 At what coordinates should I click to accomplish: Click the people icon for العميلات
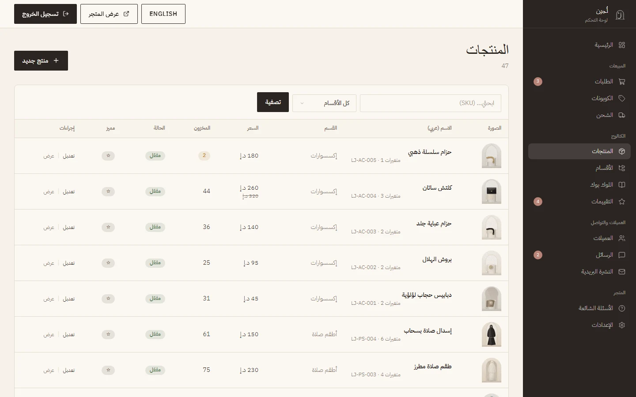[x=622, y=238]
